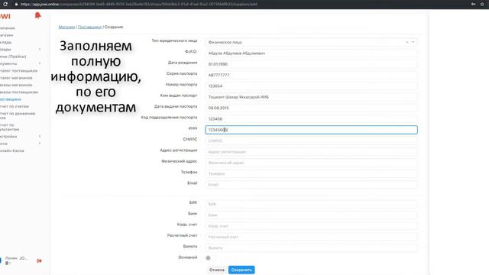The height and width of the screenshot is (275, 489).
Task: Open Тип юридического лица dropdown arrow
Action: 413,42
